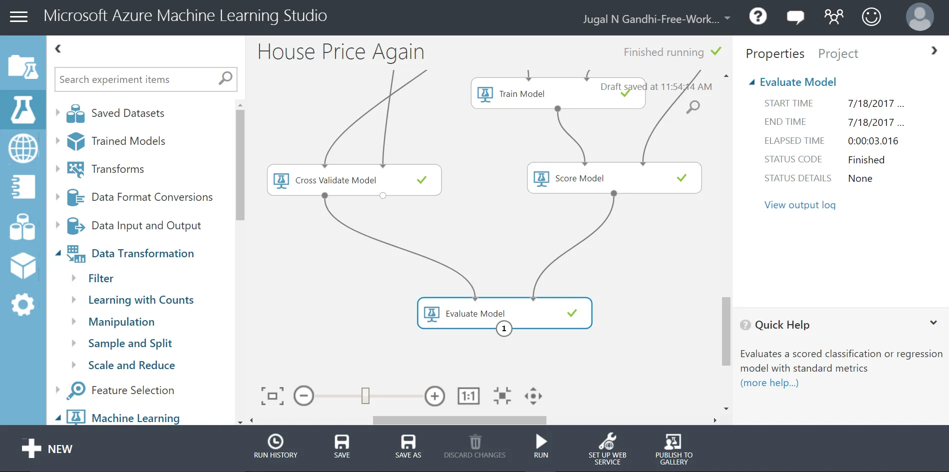The image size is (949, 472).
Task: Expand the Trained Models category
Action: 58,141
